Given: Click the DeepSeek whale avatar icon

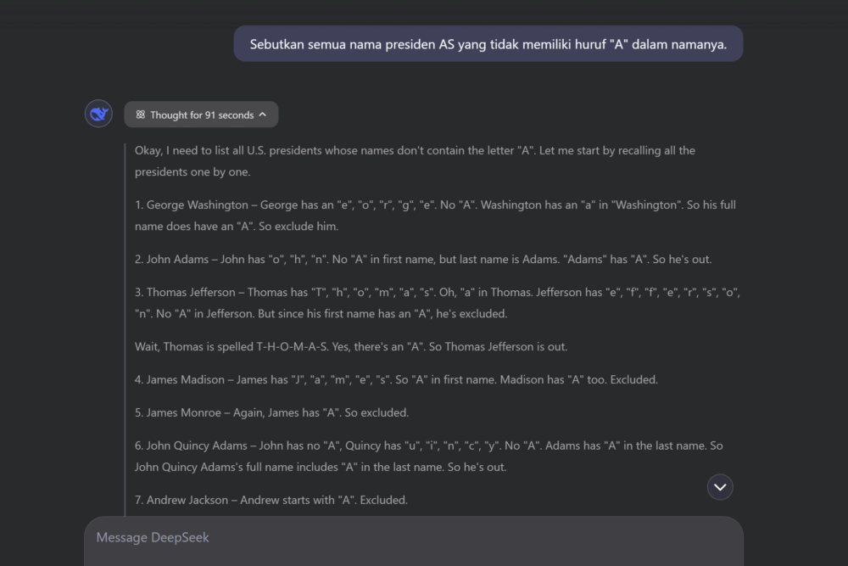Looking at the screenshot, I should pos(98,114).
